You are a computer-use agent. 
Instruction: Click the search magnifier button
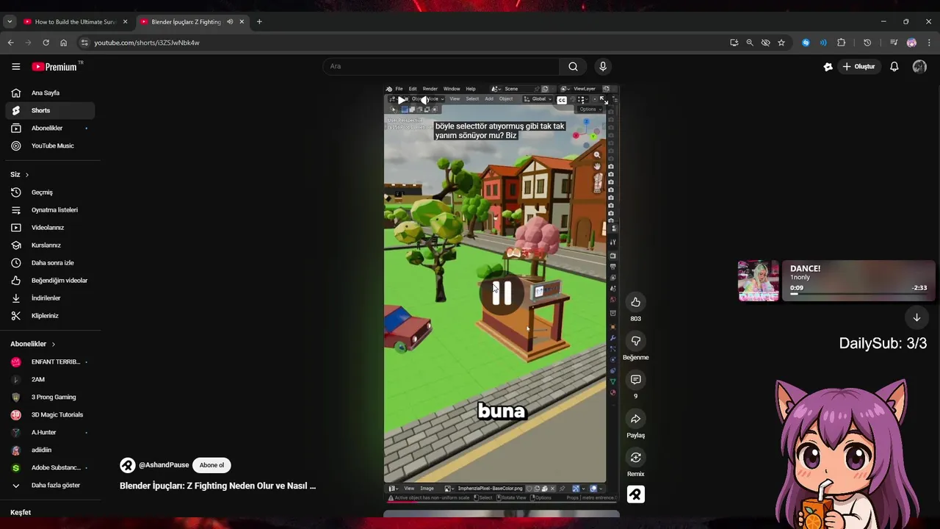(x=573, y=66)
